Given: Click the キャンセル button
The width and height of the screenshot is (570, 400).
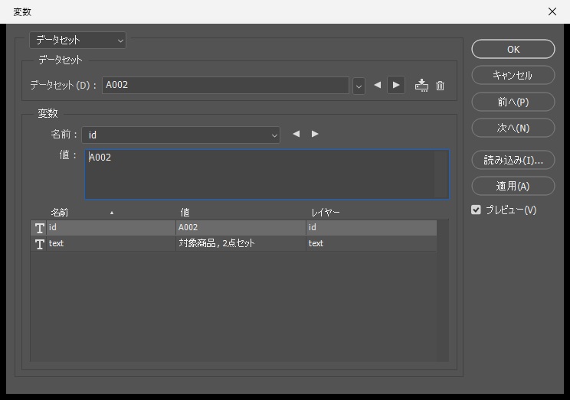Looking at the screenshot, I should pos(513,76).
